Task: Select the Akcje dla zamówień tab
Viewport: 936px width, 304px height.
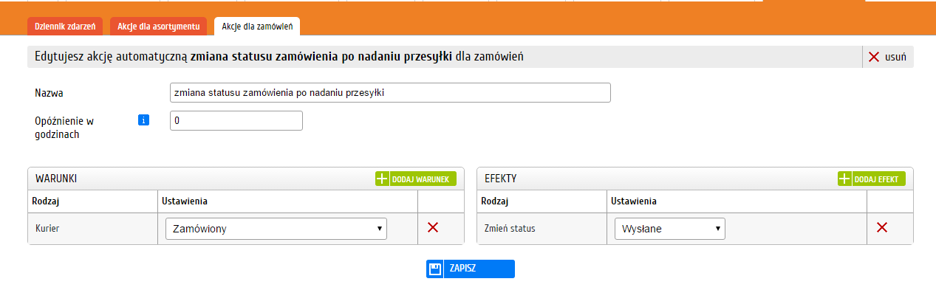Action: tap(258, 27)
